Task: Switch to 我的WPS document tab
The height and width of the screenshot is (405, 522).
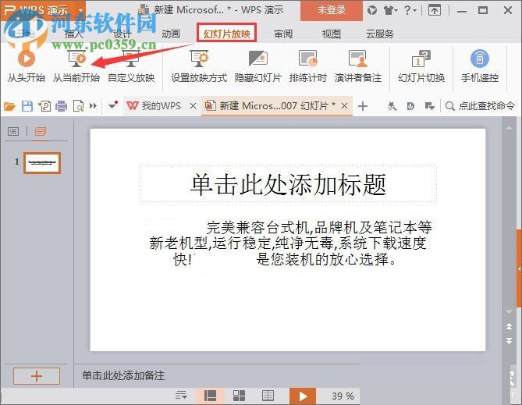Action: [x=154, y=106]
